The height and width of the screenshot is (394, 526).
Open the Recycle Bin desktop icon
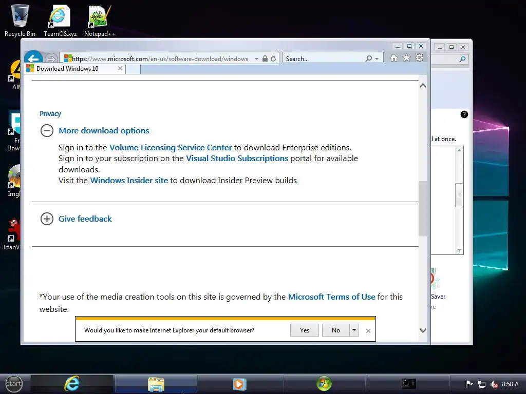point(20,20)
